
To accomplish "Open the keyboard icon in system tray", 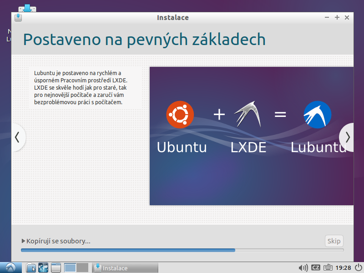I will point(328,268).
